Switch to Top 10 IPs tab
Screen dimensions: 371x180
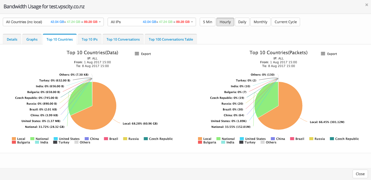tap(90, 39)
